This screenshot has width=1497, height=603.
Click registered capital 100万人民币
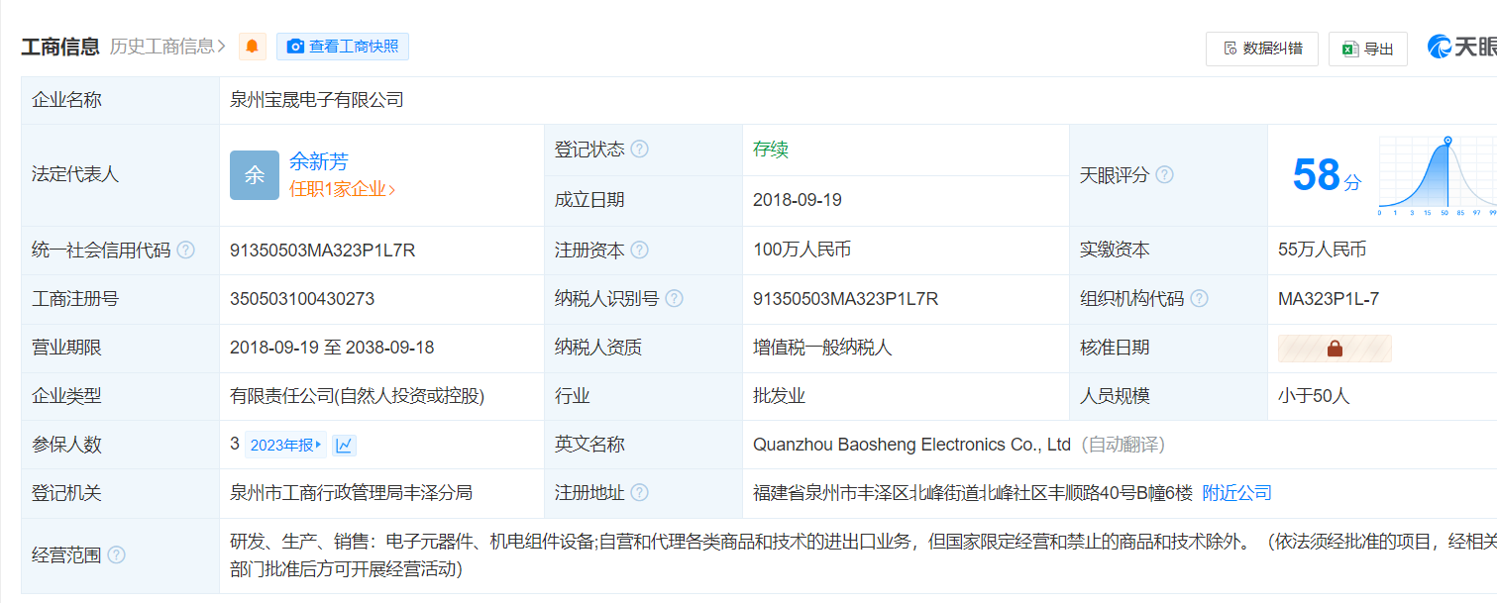[x=802, y=251]
